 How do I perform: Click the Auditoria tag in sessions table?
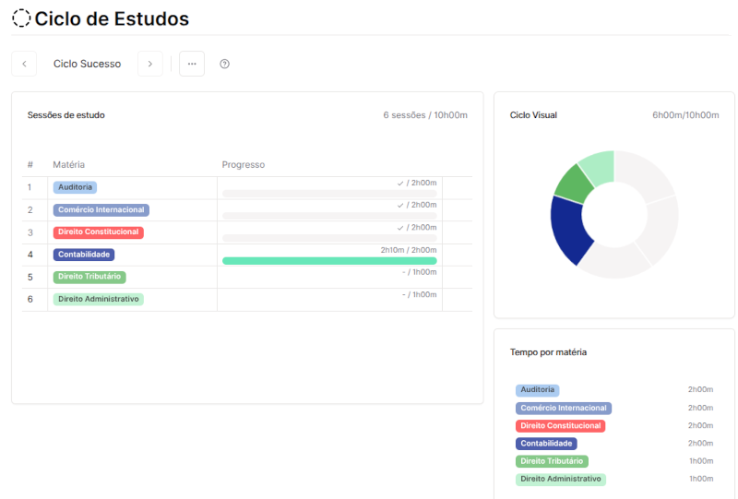coord(75,187)
